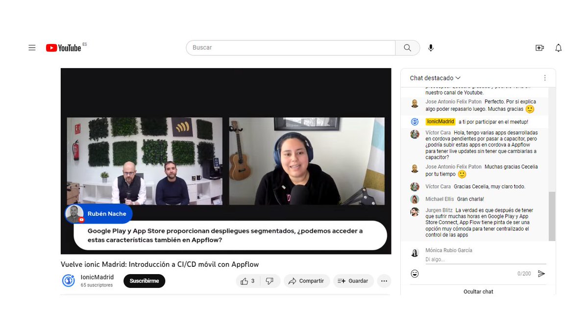Click Víctor Cara avatar on 'Gracias Cecelia'
Viewport: 588px width, 331px height.
point(415,187)
